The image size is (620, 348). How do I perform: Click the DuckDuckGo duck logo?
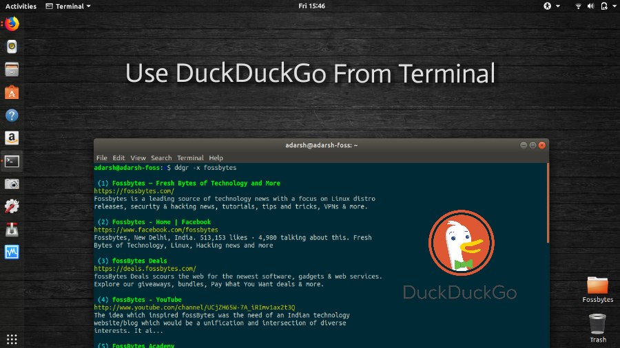pyautogui.click(x=461, y=243)
